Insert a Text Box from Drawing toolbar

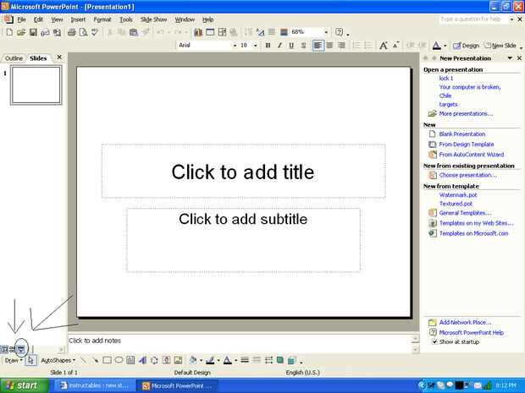[x=130, y=360]
